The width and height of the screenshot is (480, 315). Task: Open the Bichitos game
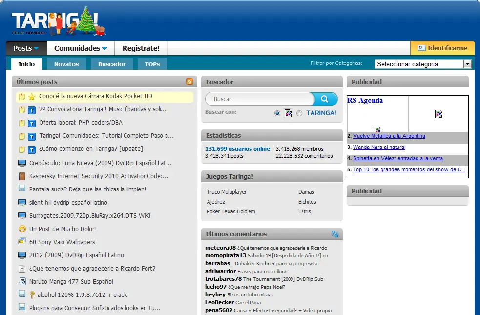tap(307, 202)
